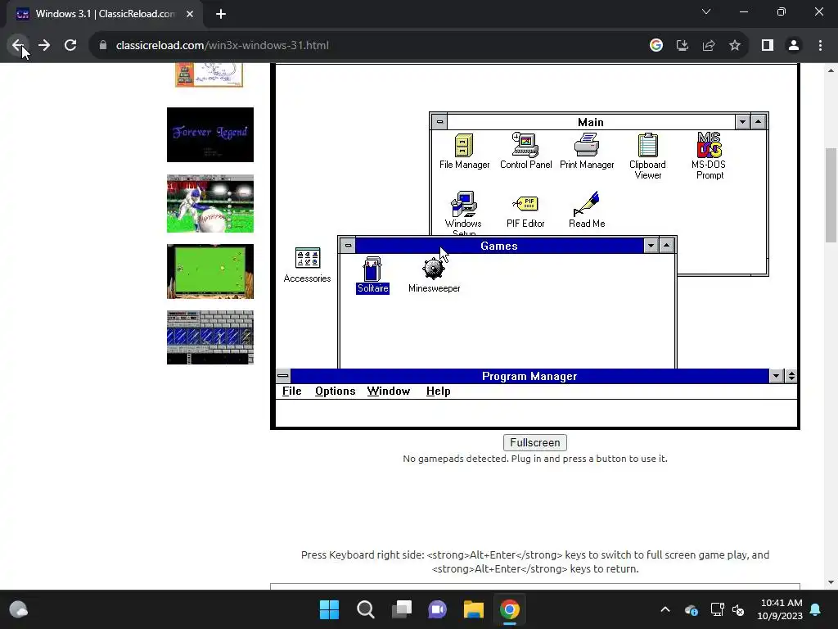Select the Print Manager icon
Screen dimensions: 838x629
pos(586,151)
